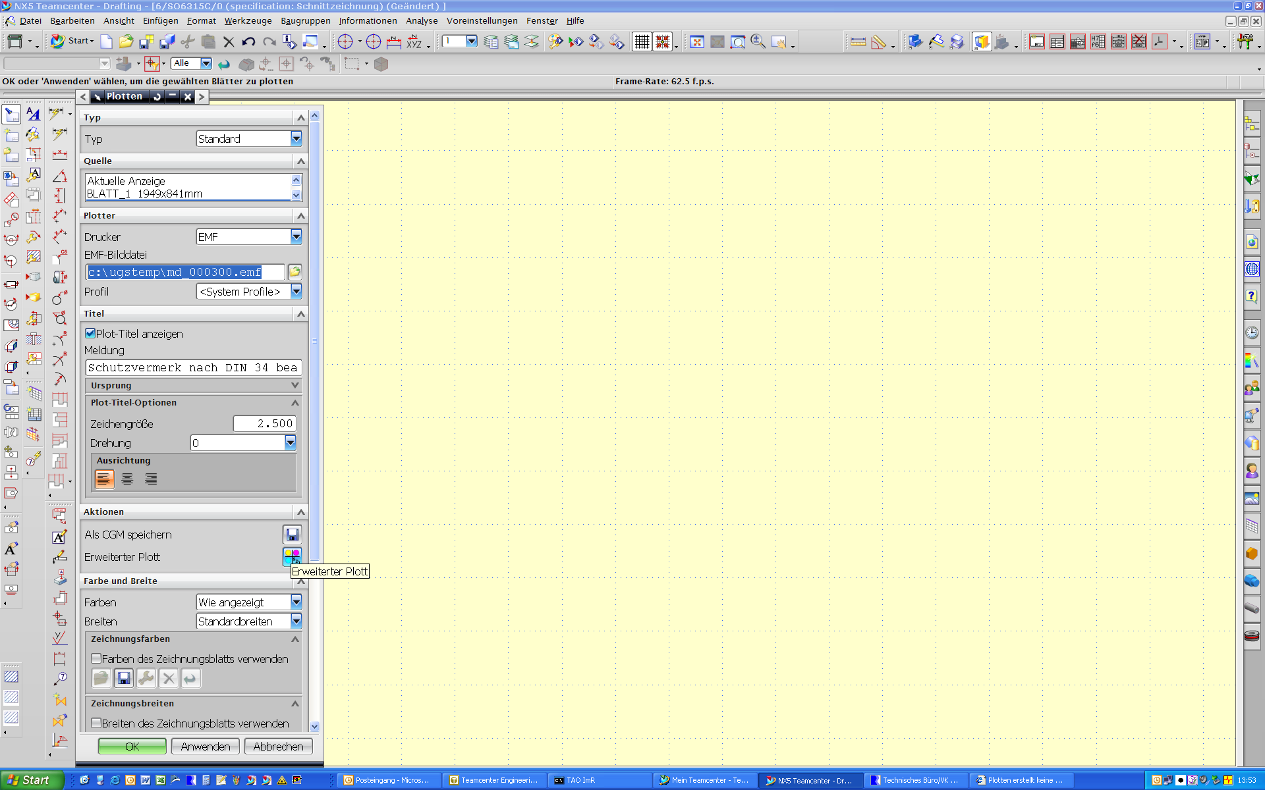Collapse the Quelle section

300,161
